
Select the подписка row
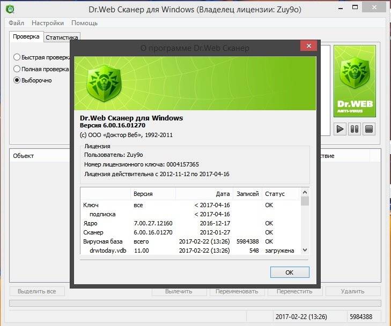(x=190, y=214)
